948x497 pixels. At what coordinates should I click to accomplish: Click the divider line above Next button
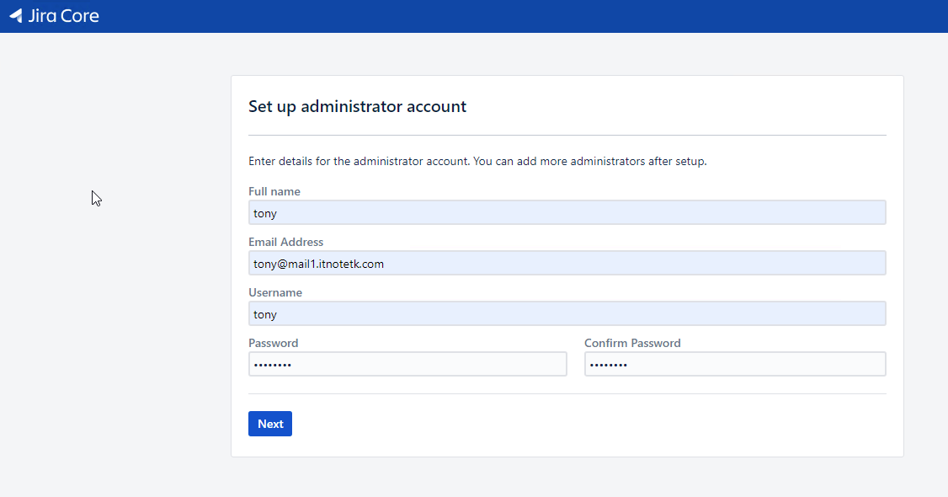(x=567, y=393)
